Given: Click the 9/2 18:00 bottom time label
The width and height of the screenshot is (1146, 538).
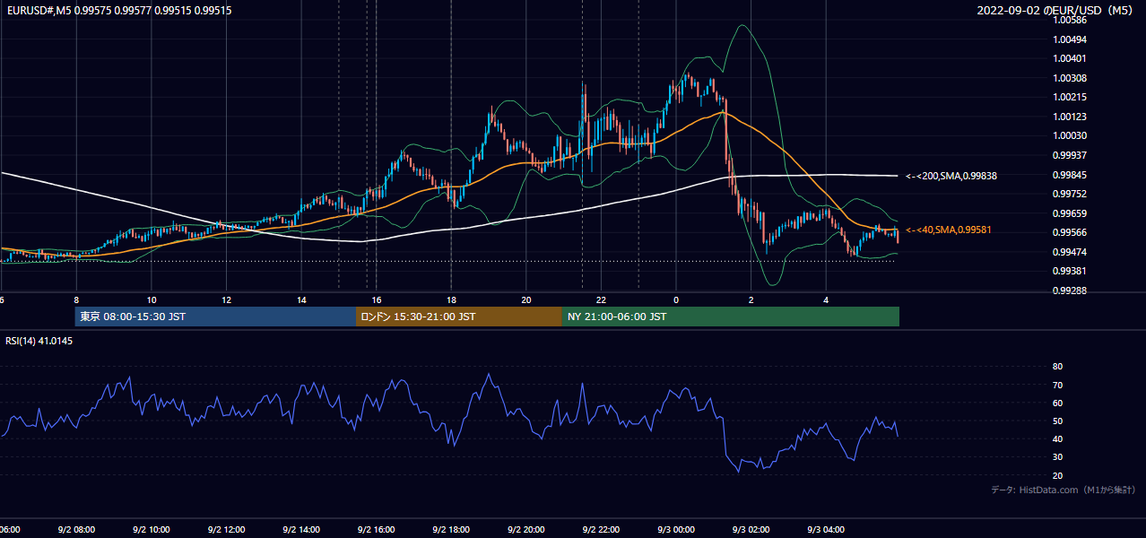Looking at the screenshot, I should [x=451, y=529].
